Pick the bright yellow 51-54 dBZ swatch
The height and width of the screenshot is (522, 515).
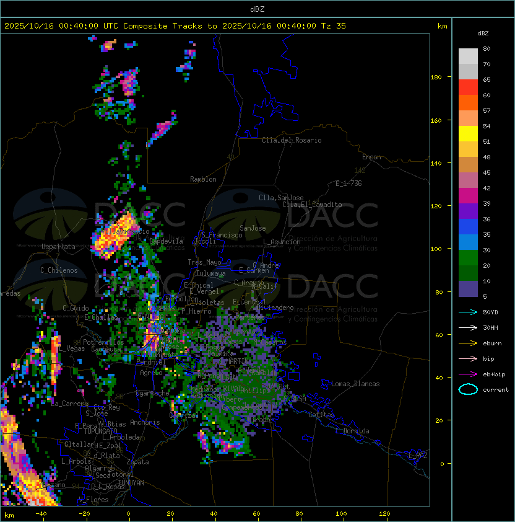point(468,133)
